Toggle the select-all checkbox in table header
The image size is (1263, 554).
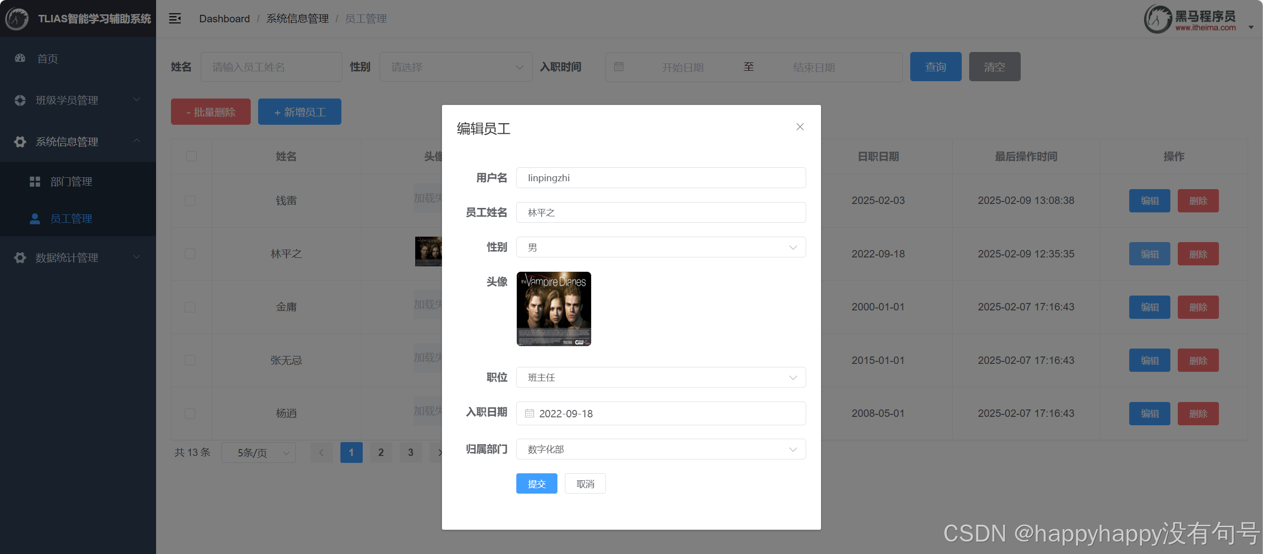(x=191, y=156)
